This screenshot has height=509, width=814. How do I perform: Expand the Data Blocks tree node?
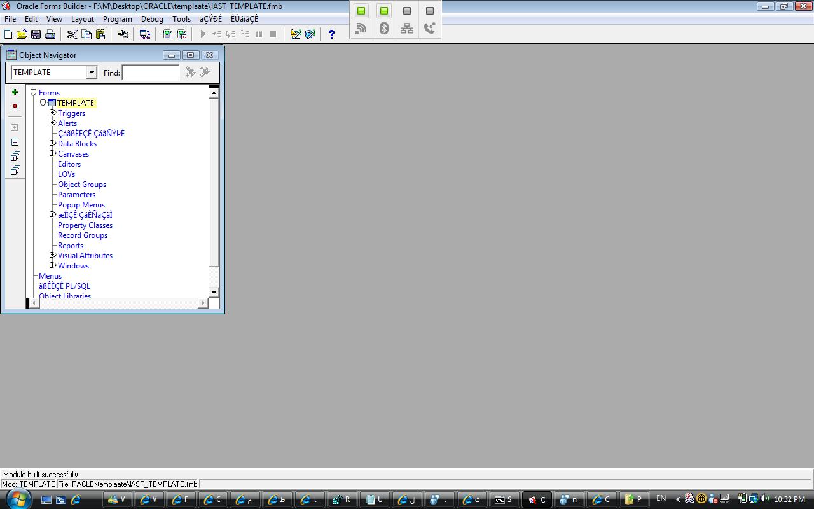pyautogui.click(x=53, y=144)
